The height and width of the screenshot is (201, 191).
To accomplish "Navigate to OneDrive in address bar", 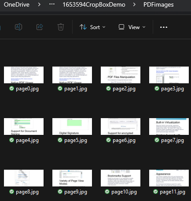I will [x=17, y=4].
